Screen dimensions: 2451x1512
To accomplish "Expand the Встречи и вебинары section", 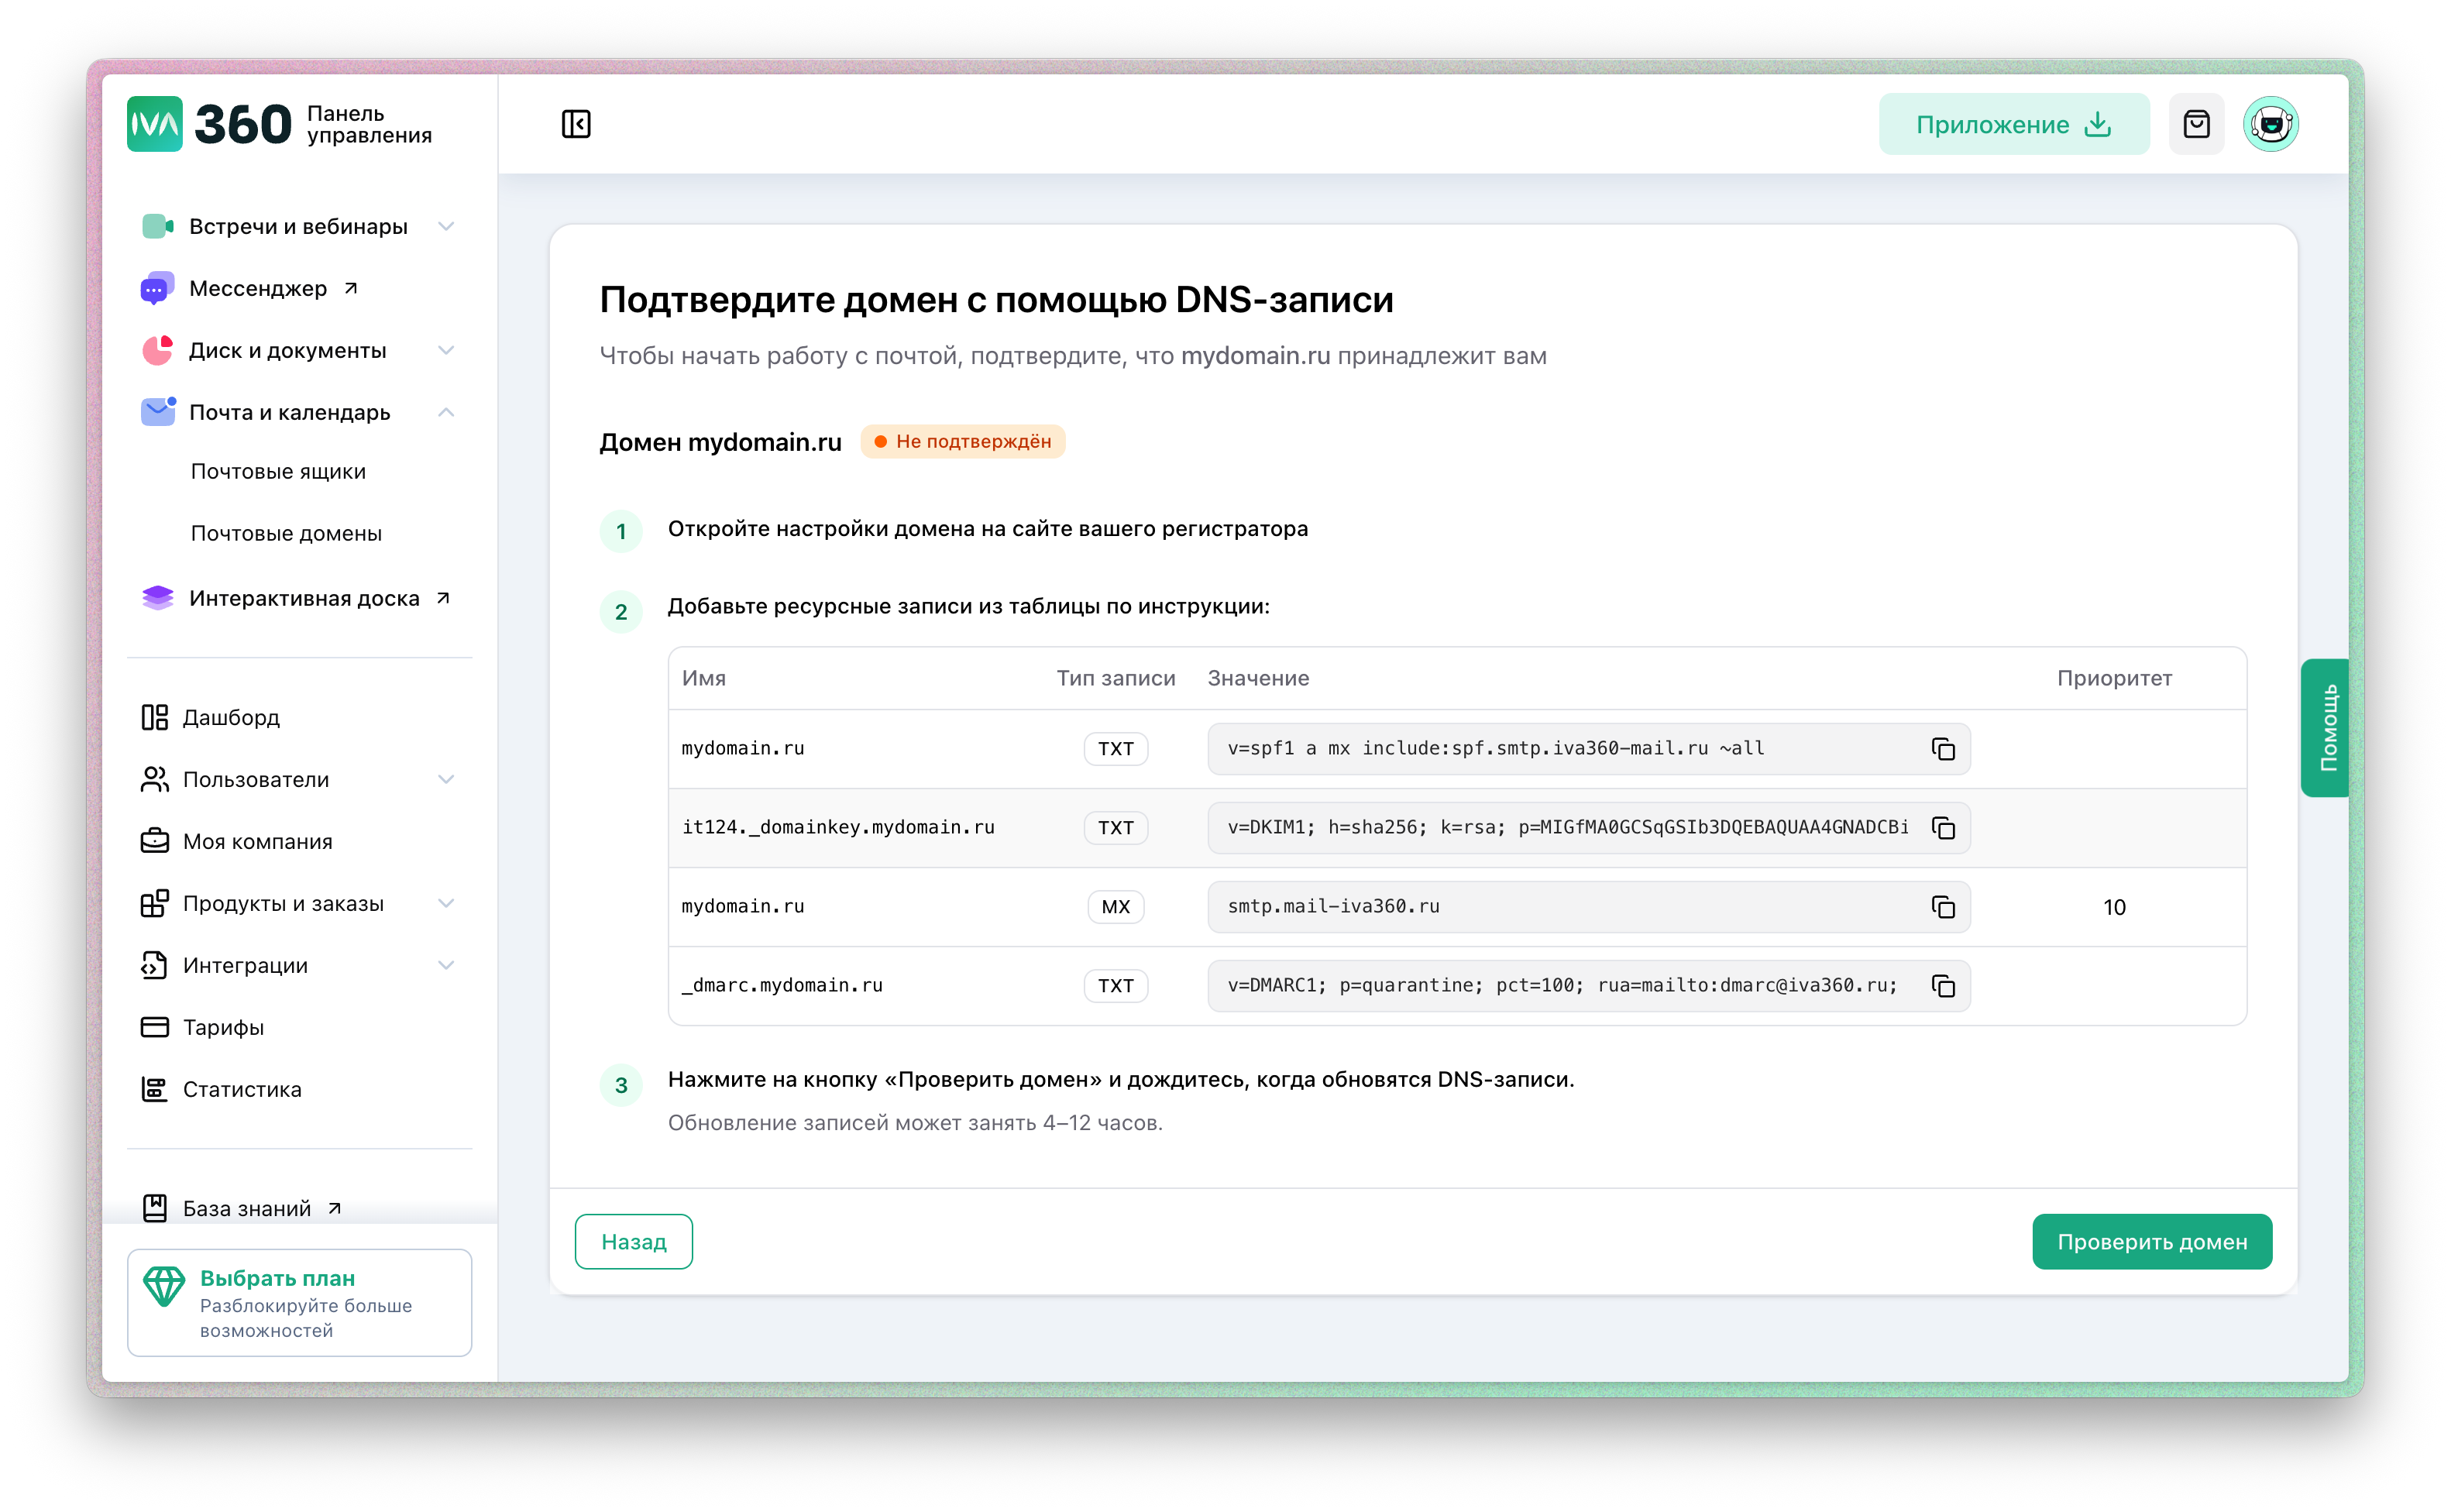I will point(446,227).
